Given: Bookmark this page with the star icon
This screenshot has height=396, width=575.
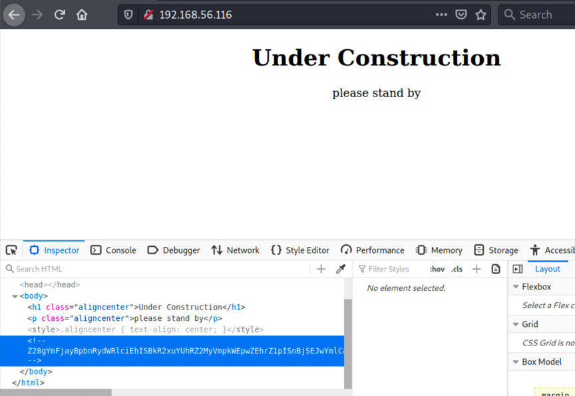Looking at the screenshot, I should [480, 15].
